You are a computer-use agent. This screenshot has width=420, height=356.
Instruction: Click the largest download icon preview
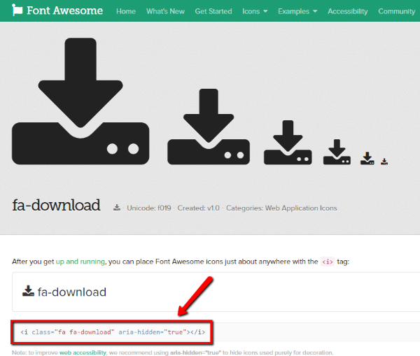[81, 101]
